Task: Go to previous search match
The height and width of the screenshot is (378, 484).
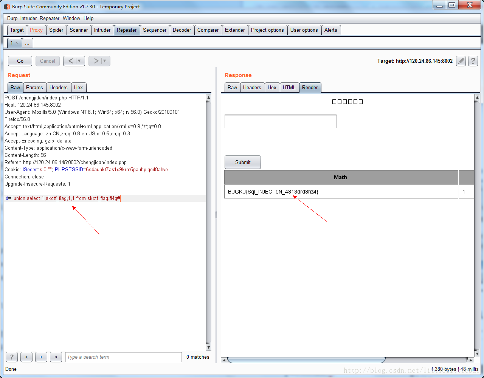Action: (26, 357)
